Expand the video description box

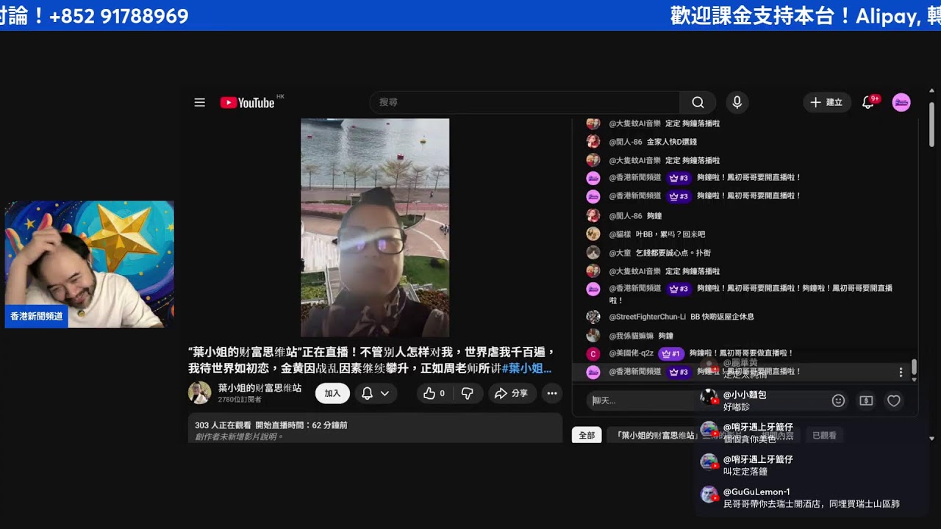point(375,428)
